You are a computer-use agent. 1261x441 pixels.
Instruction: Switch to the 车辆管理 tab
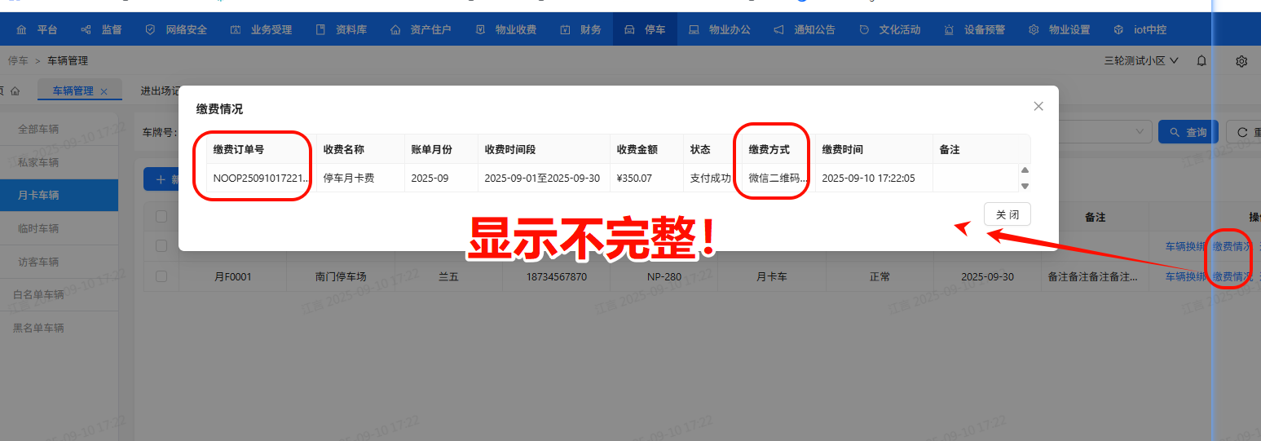click(x=73, y=91)
